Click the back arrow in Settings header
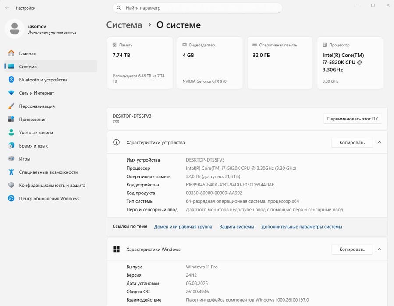394x306 pixels. tap(7, 8)
